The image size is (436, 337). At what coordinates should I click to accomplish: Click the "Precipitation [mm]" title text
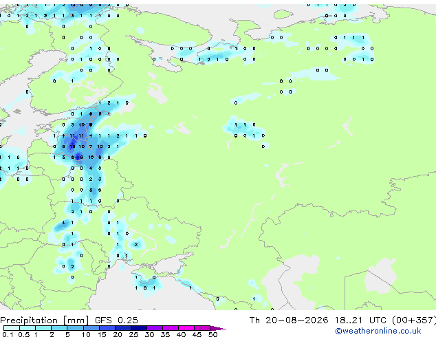click(45, 320)
